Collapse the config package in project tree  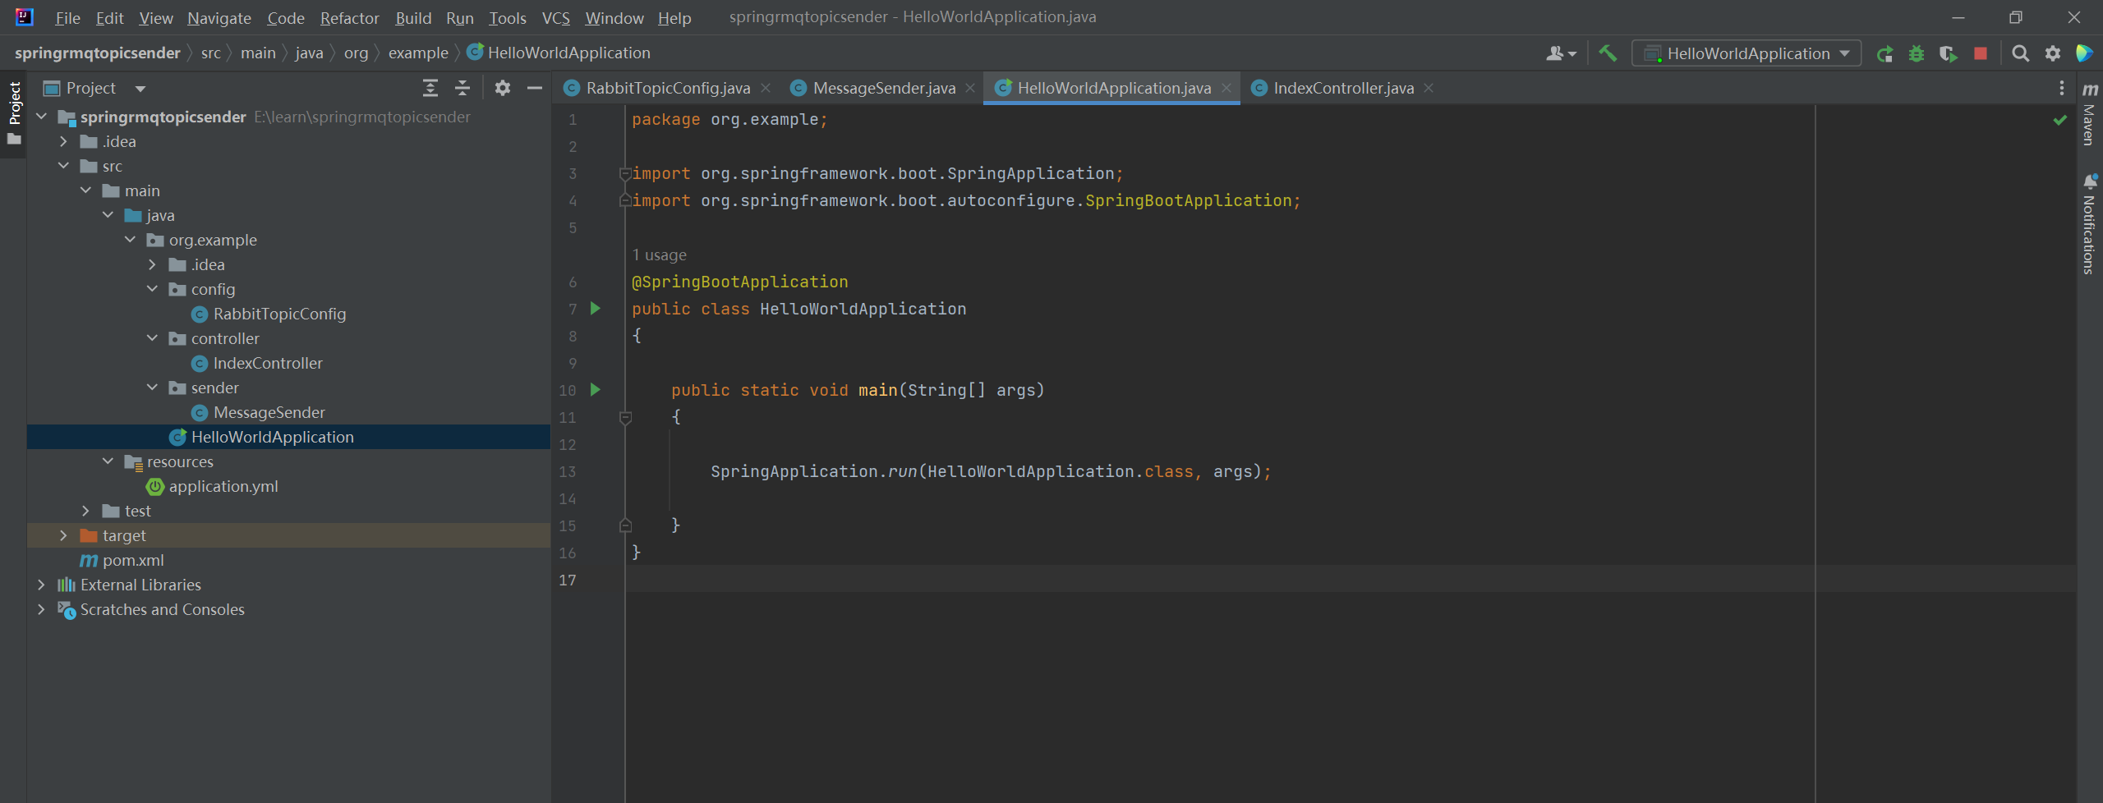pyautogui.click(x=152, y=289)
